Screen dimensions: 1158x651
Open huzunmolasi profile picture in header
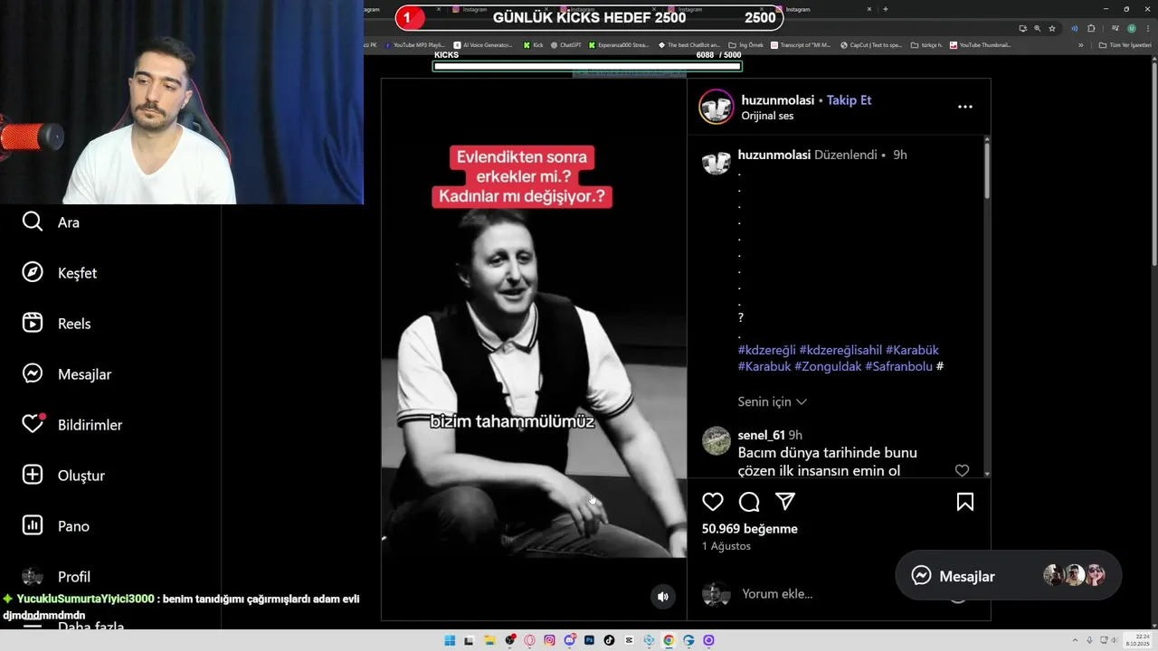pos(716,107)
